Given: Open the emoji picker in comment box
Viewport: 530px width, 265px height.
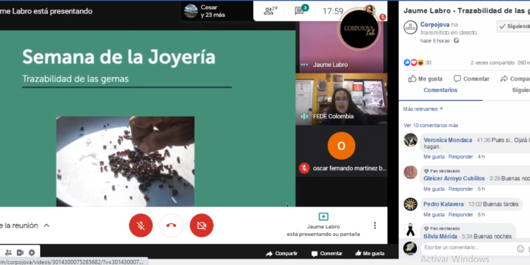Looking at the screenshot, I should [x=521, y=249].
